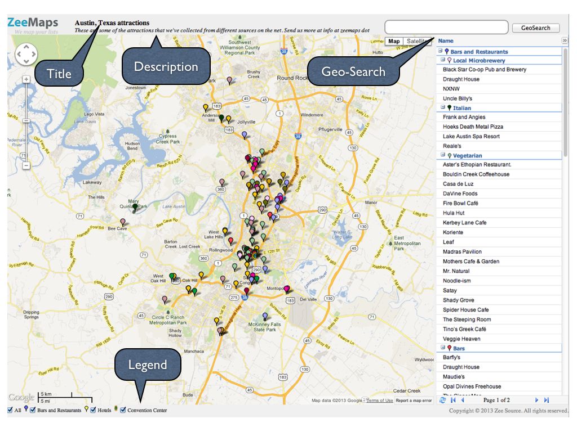The height and width of the screenshot is (432, 577).
Task: Switch to Map view tab
Action: [x=394, y=41]
